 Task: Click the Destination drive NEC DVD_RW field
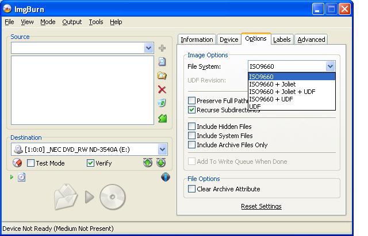89,150
